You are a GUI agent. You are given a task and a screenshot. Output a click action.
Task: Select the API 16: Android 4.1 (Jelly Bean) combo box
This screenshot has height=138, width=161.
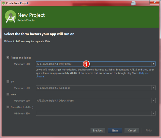click(x=96, y=64)
